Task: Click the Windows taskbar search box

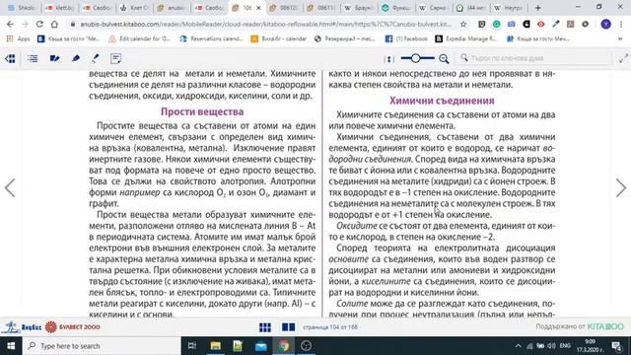Action: [x=102, y=346]
